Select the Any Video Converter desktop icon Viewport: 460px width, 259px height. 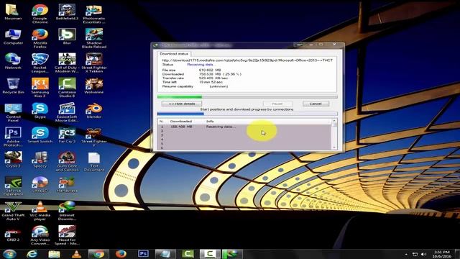coord(40,235)
